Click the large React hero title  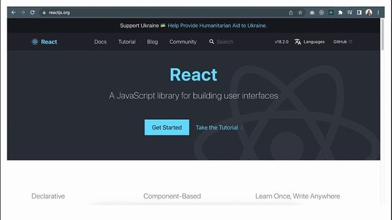194,75
